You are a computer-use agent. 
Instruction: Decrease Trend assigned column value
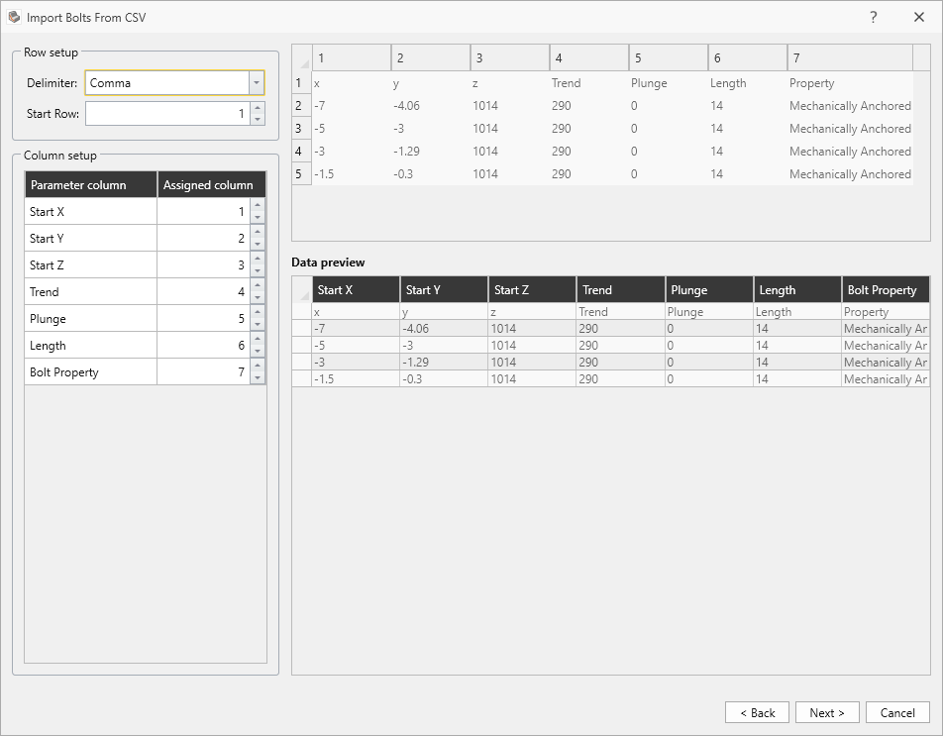click(x=258, y=297)
